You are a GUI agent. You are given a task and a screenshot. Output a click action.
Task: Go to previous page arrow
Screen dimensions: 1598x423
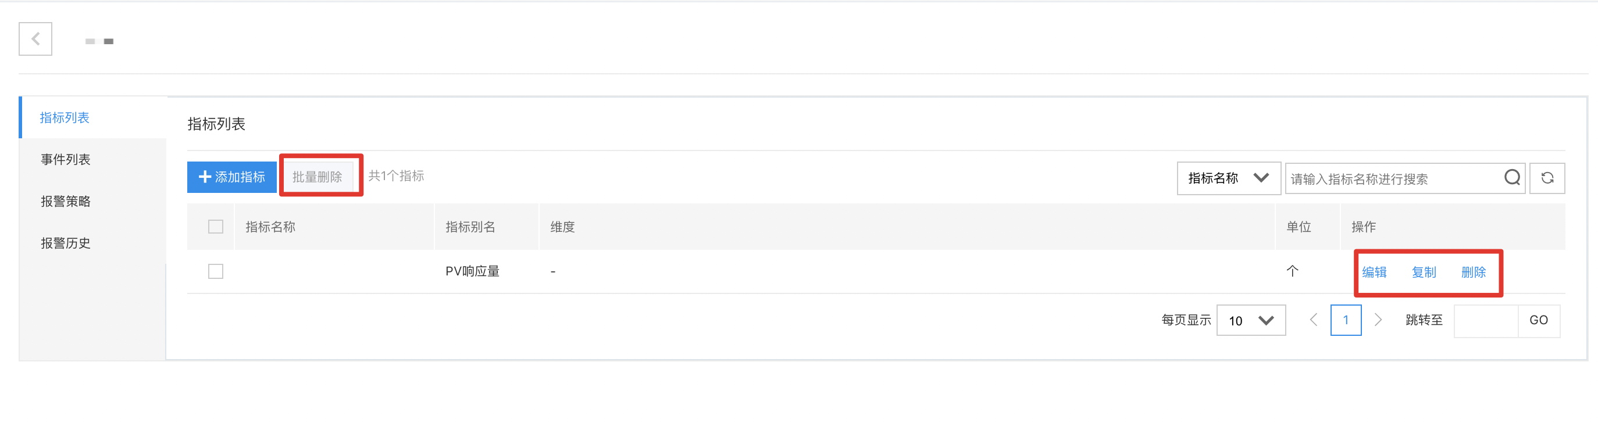click(x=1313, y=320)
